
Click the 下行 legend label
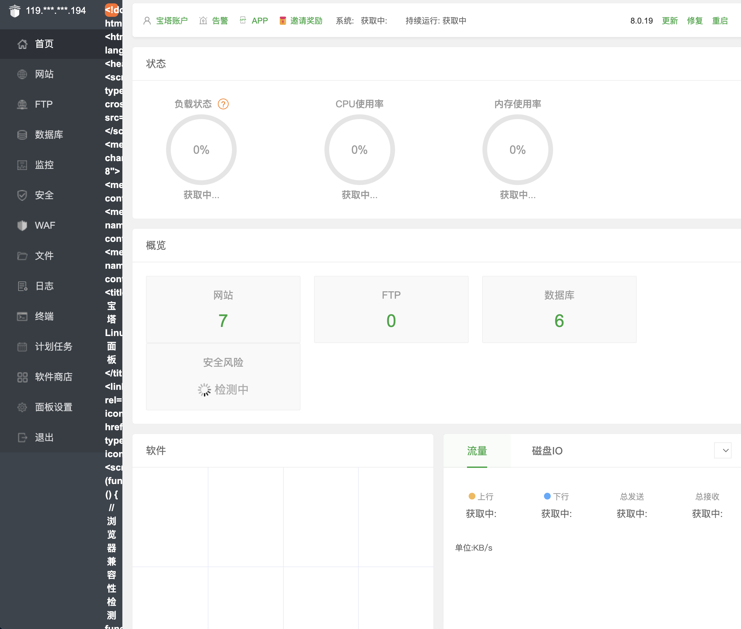(x=561, y=496)
